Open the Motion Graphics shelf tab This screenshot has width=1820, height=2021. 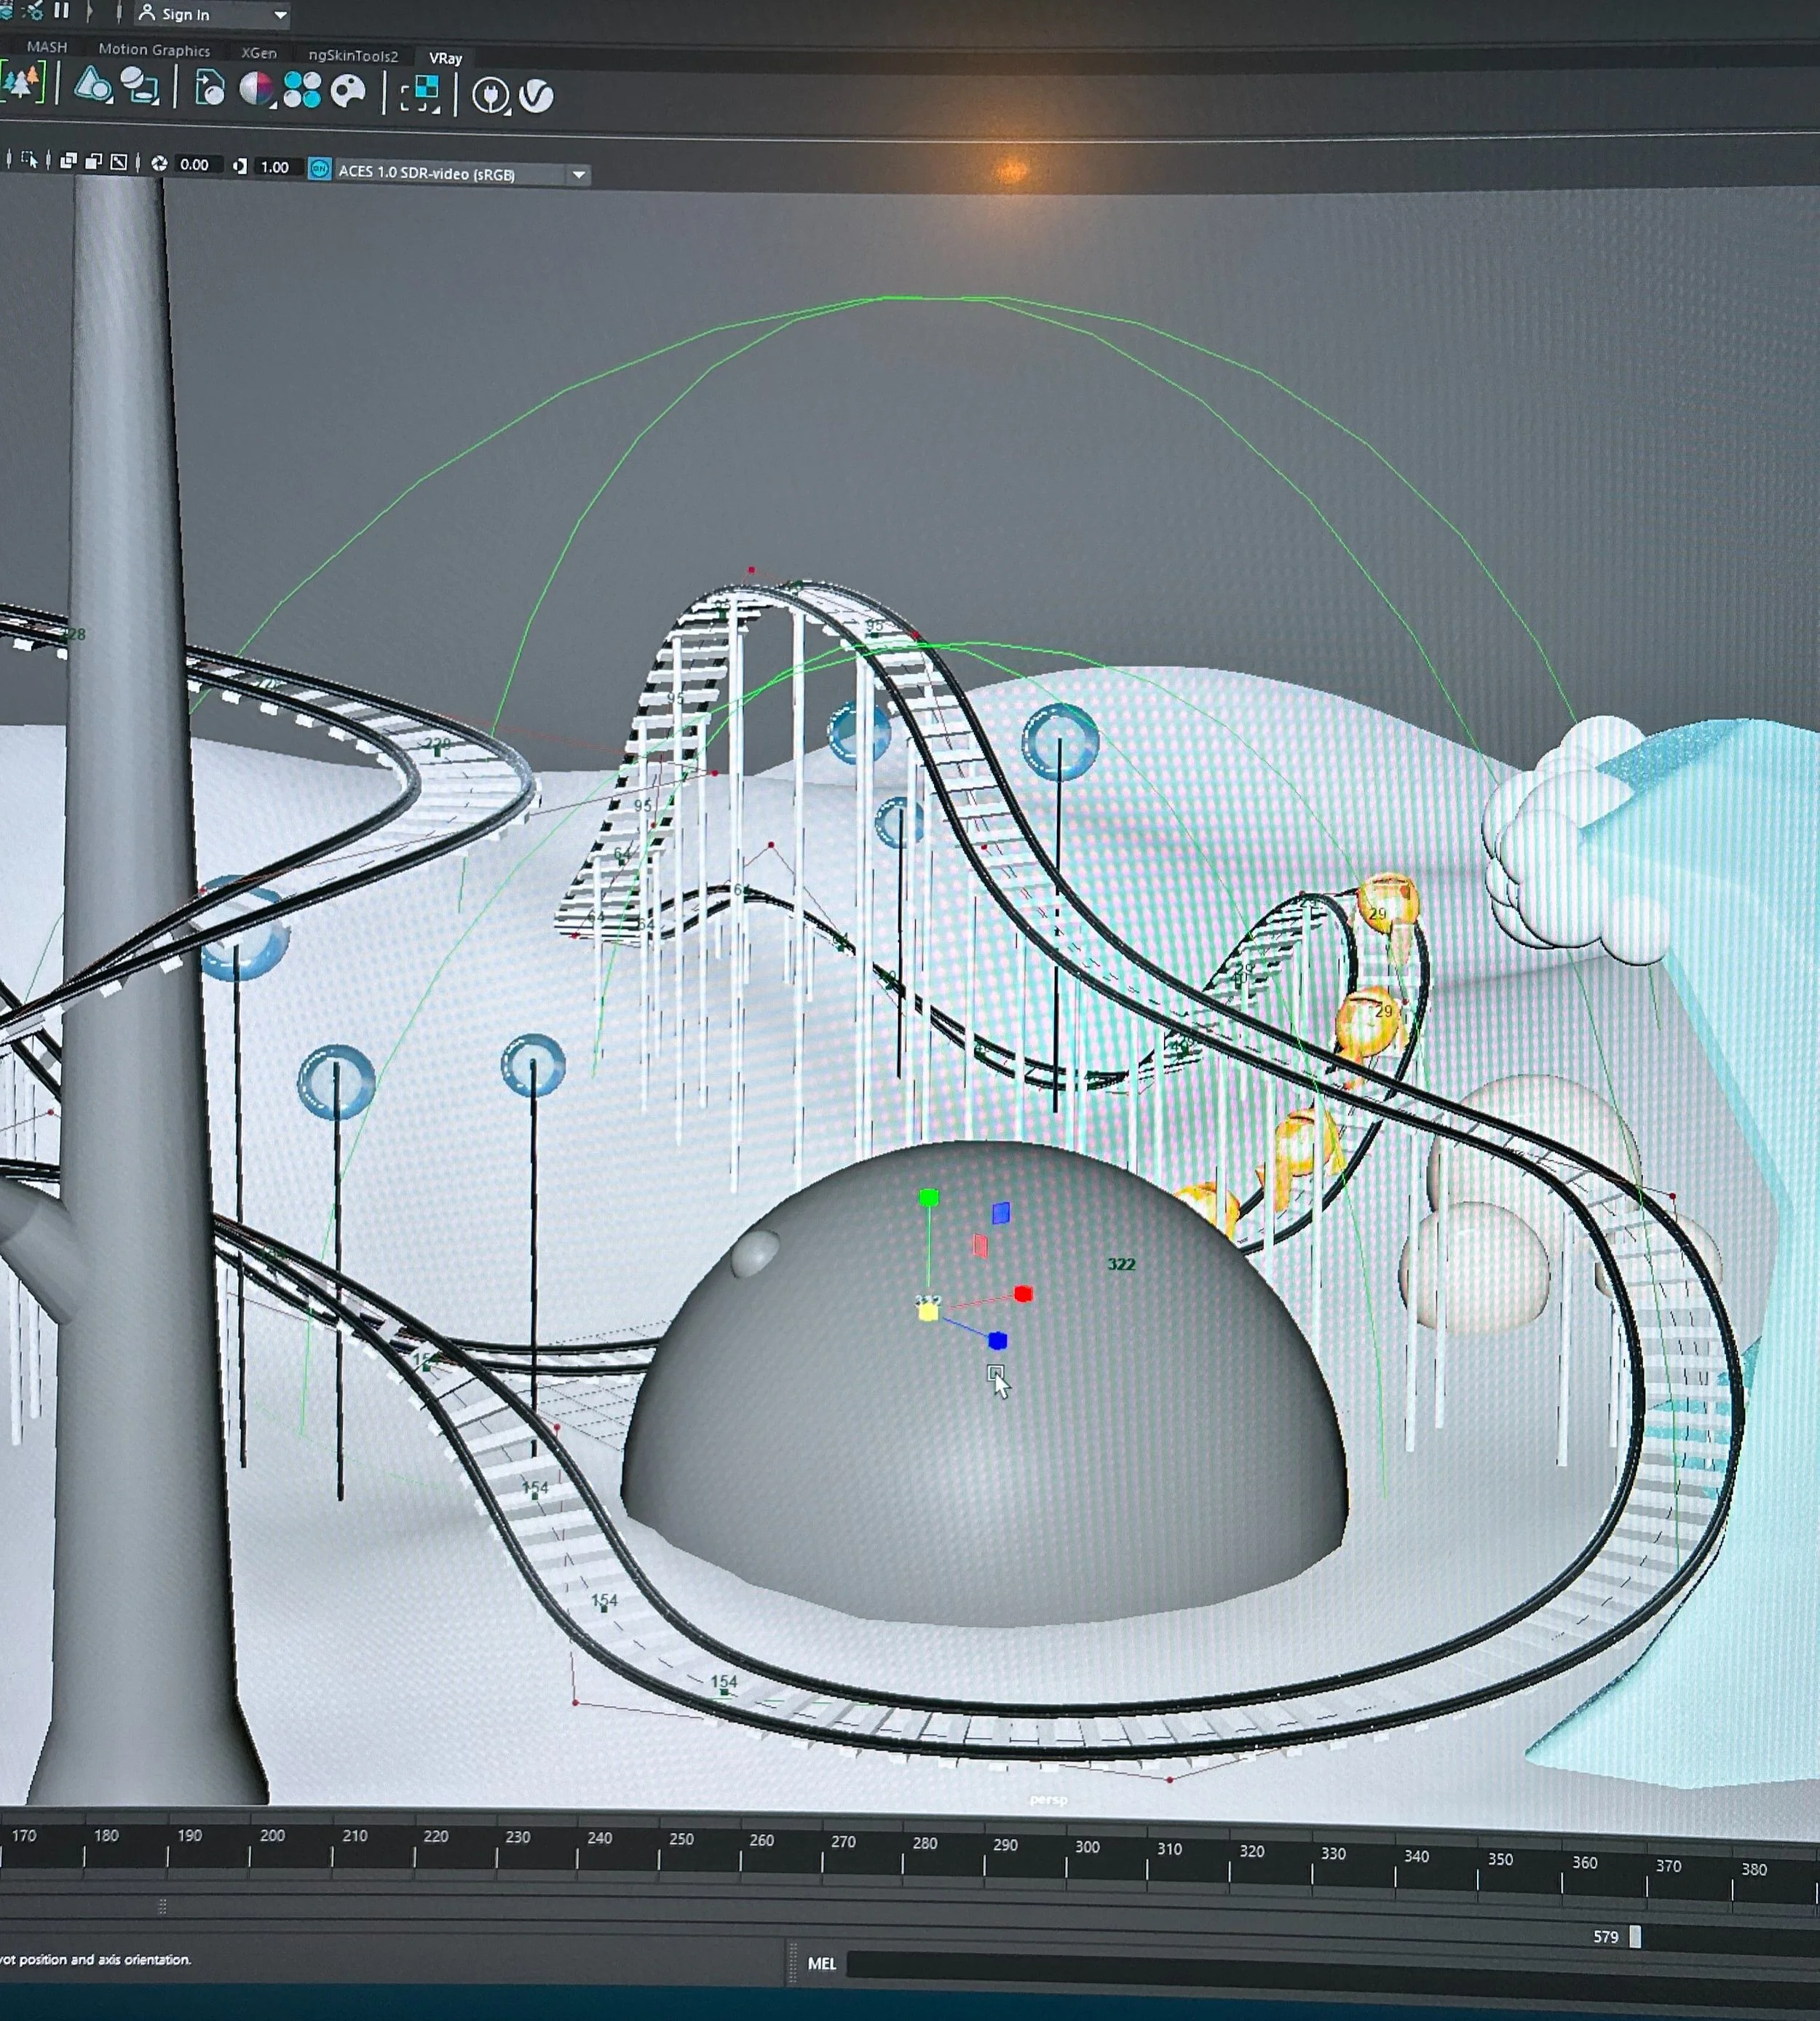pos(154,50)
